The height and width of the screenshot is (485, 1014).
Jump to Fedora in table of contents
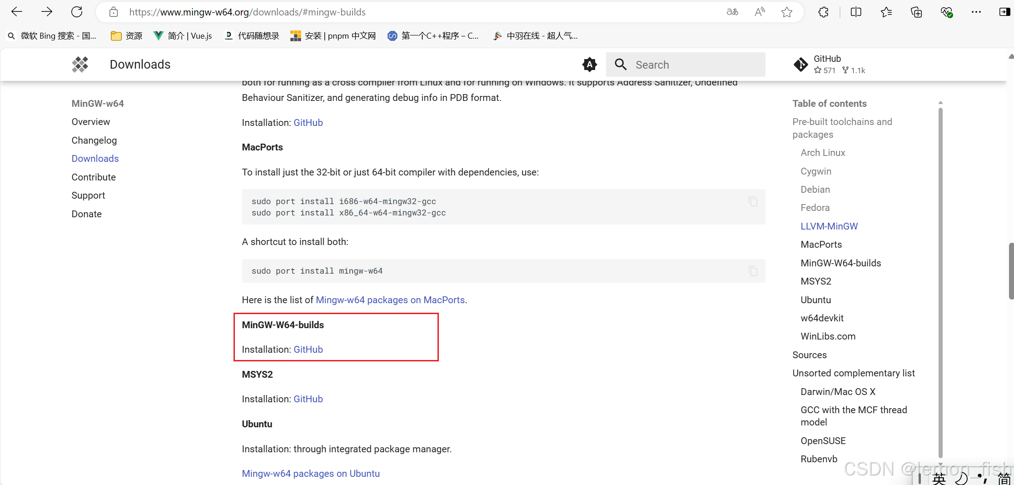[x=815, y=208]
